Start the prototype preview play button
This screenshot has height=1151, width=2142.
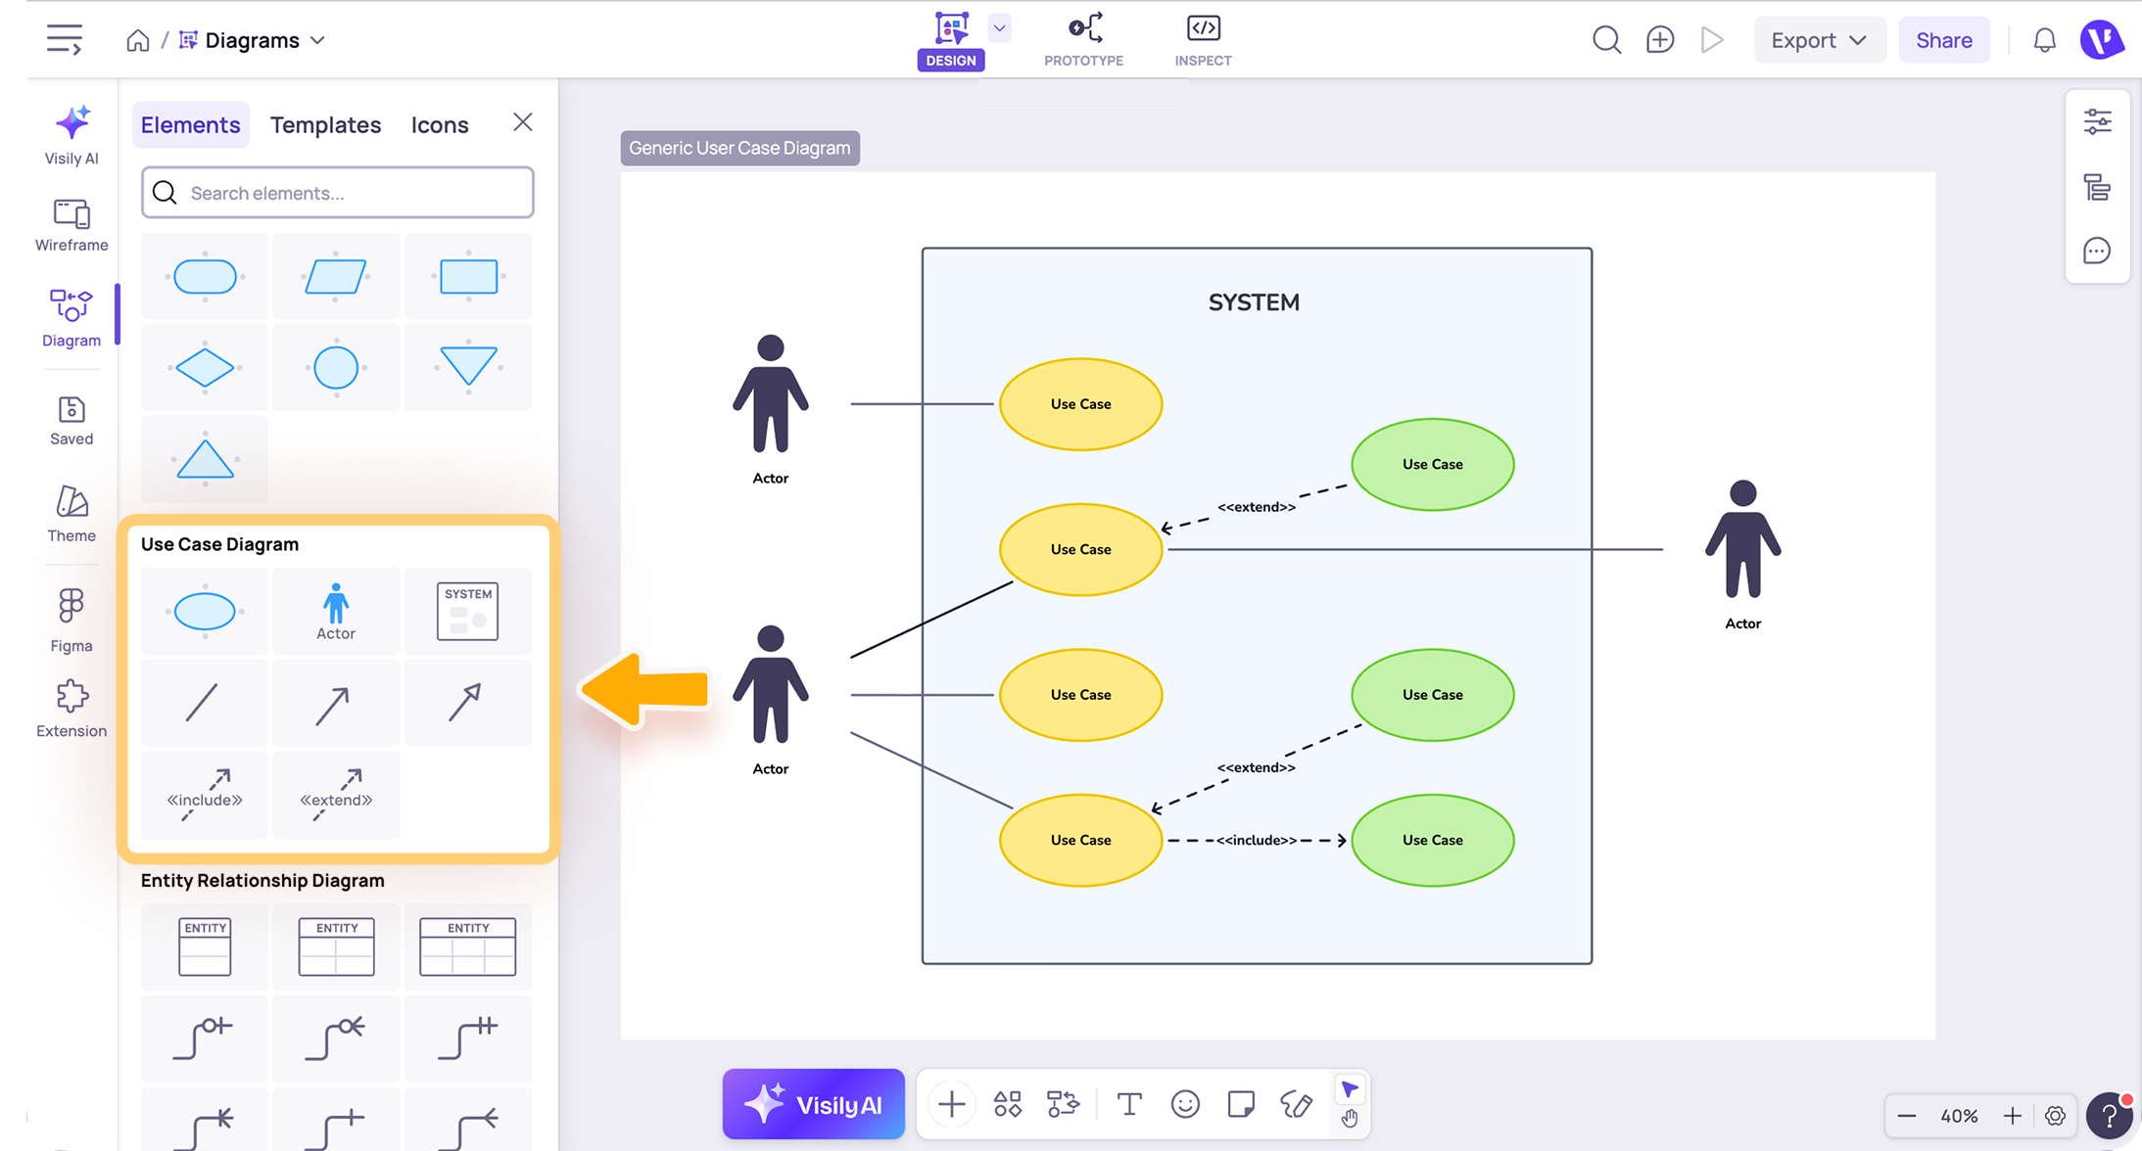[x=1712, y=40]
